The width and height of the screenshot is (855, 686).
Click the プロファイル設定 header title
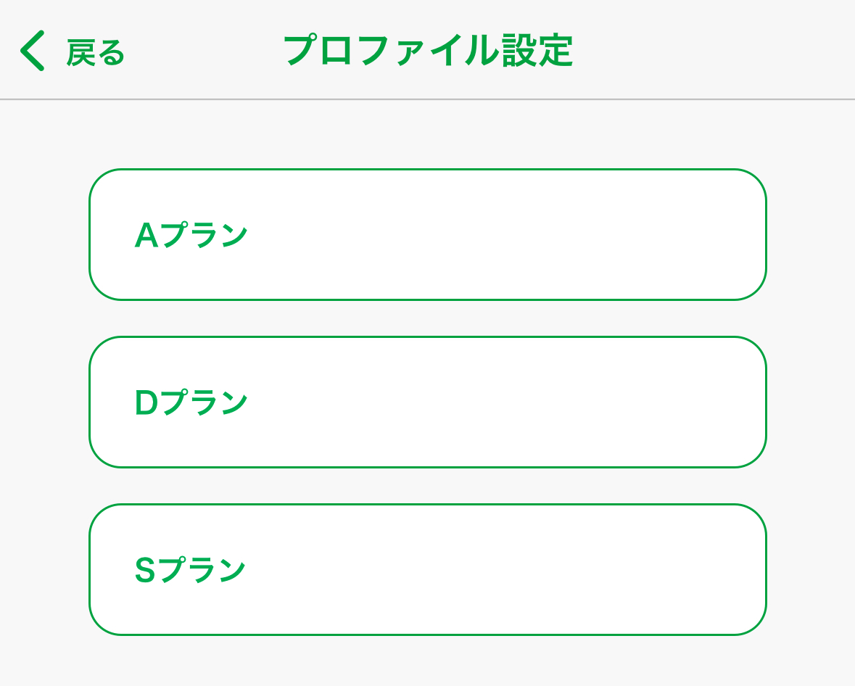428,51
